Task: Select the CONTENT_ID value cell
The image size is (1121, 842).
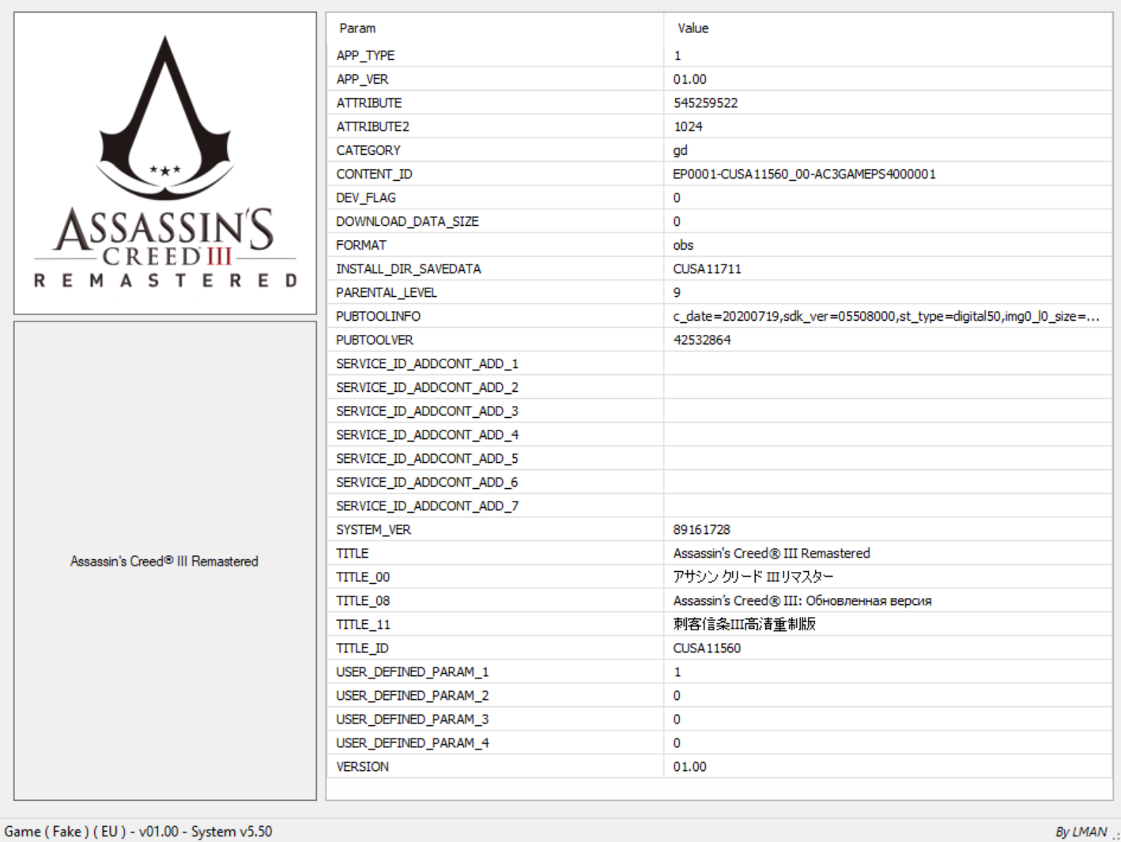Action: coord(804,174)
